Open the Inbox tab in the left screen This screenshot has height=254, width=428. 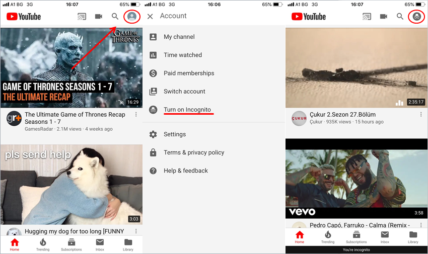coord(100,245)
